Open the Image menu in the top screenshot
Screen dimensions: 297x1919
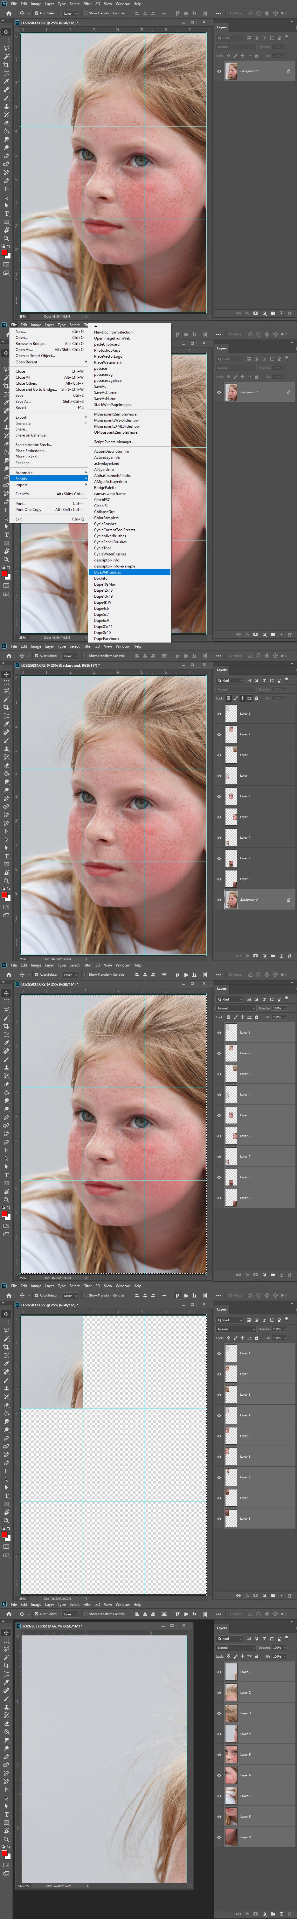36,4
